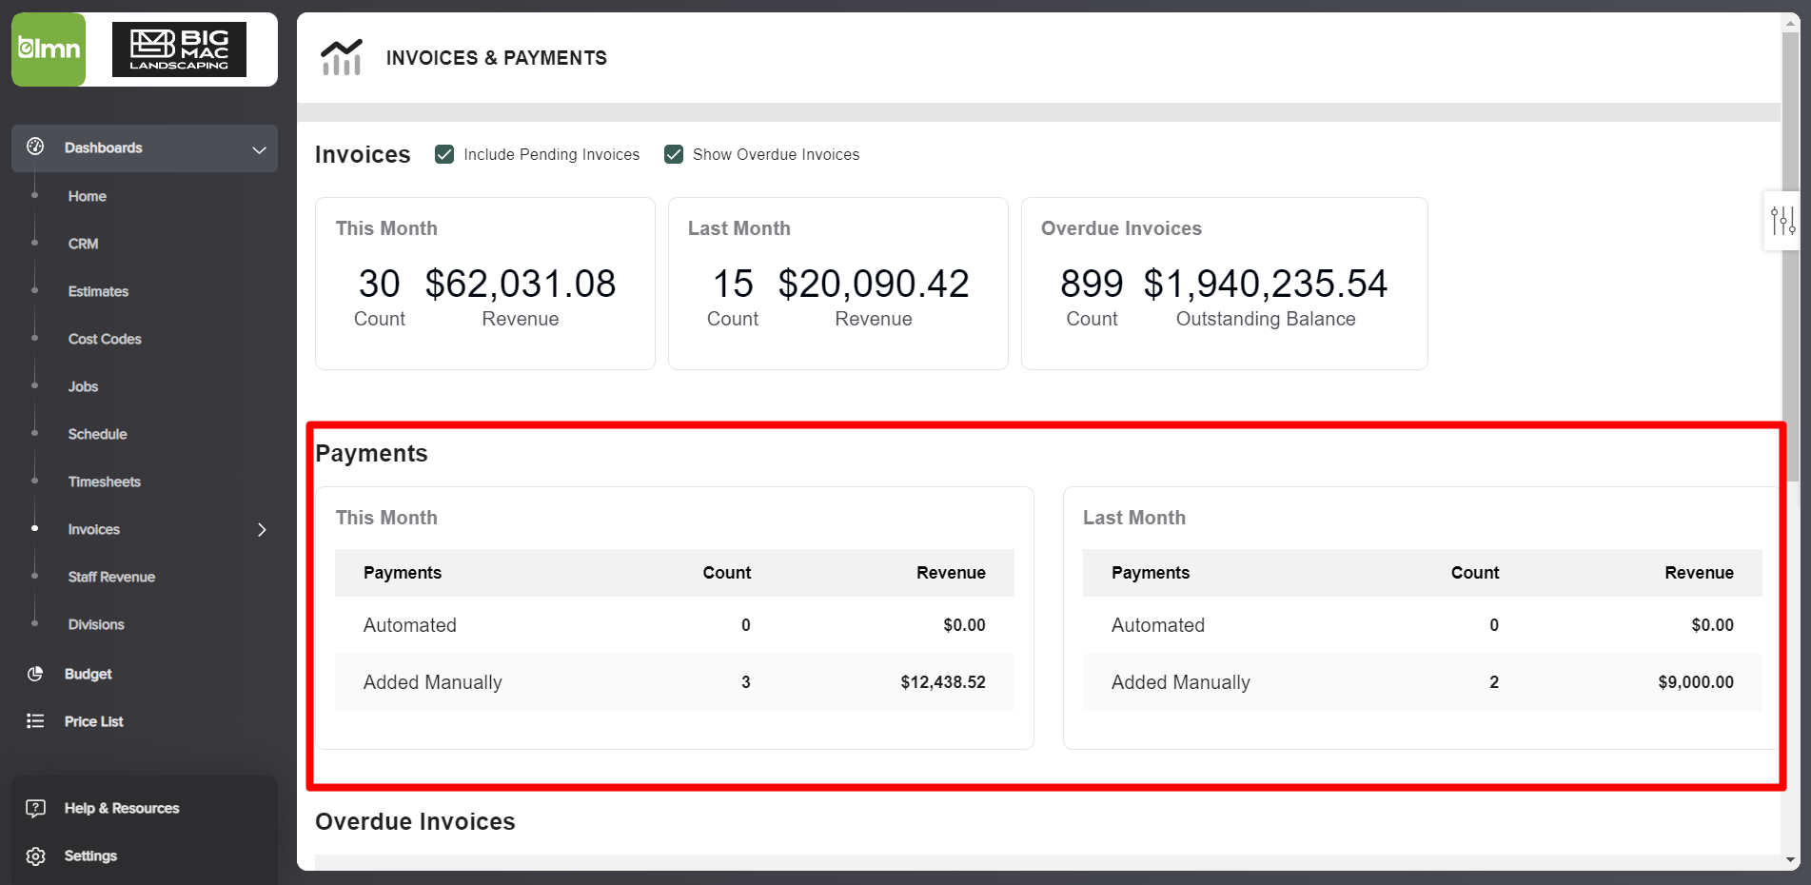
Task: Open the Price List section
Action: (x=93, y=721)
